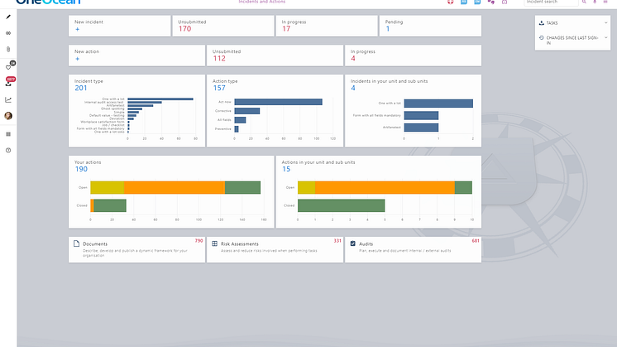
Task: Click the magnifier icon next to Incident search
Action: (585, 2)
